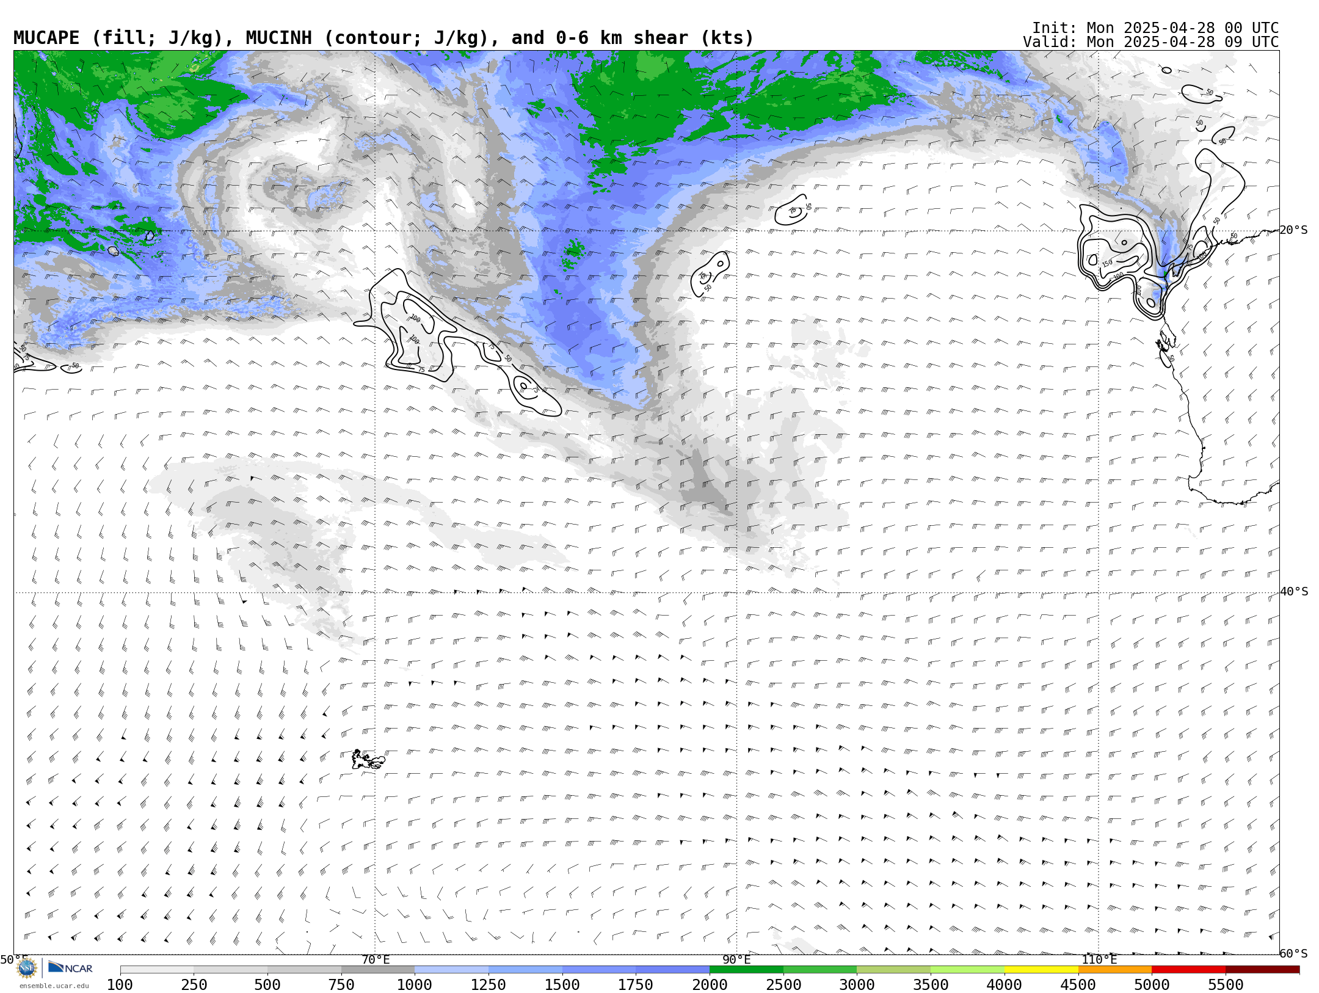Viewport: 1319px width, 993px height.
Task: Pick the colorbar swatch between 500 and 750
Action: pos(304,970)
